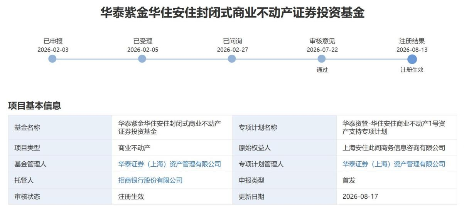Click the 专项计划管理人 header cell
This screenshot has width=464, height=206.
tap(284, 164)
